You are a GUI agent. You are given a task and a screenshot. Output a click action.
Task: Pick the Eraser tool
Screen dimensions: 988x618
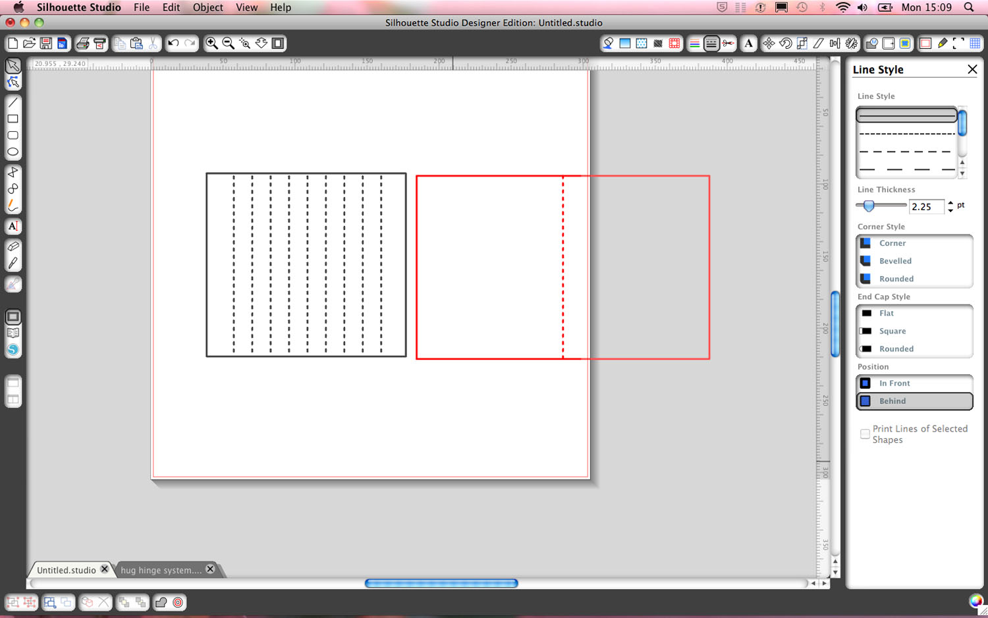pos(13,246)
